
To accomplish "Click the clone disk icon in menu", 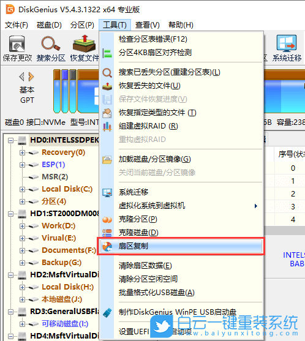I will point(107,233).
